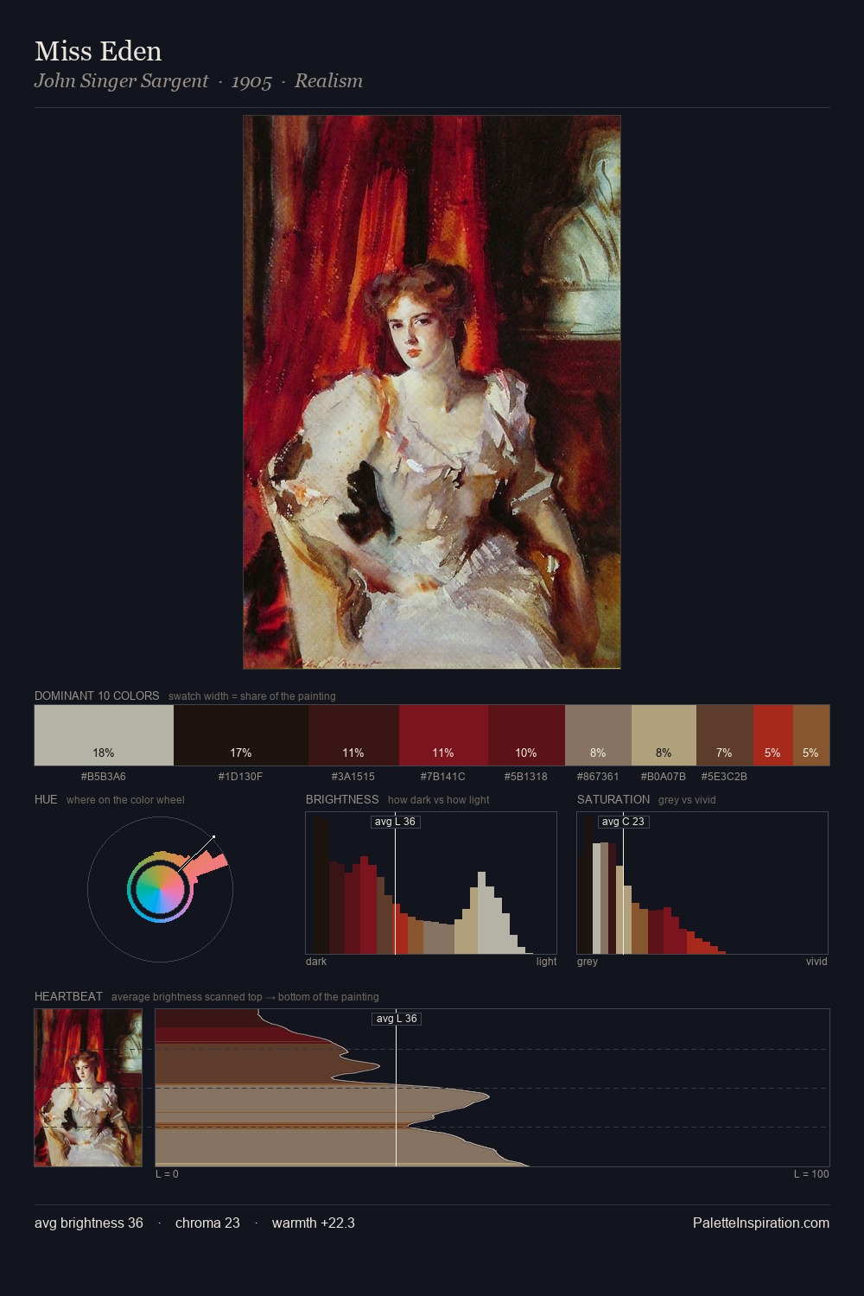Screen dimensions: 864x1296
Task: Select the #5B1318 10% swatch
Action: [526, 735]
